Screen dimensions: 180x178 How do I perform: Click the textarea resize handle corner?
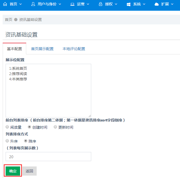click(x=90, y=116)
